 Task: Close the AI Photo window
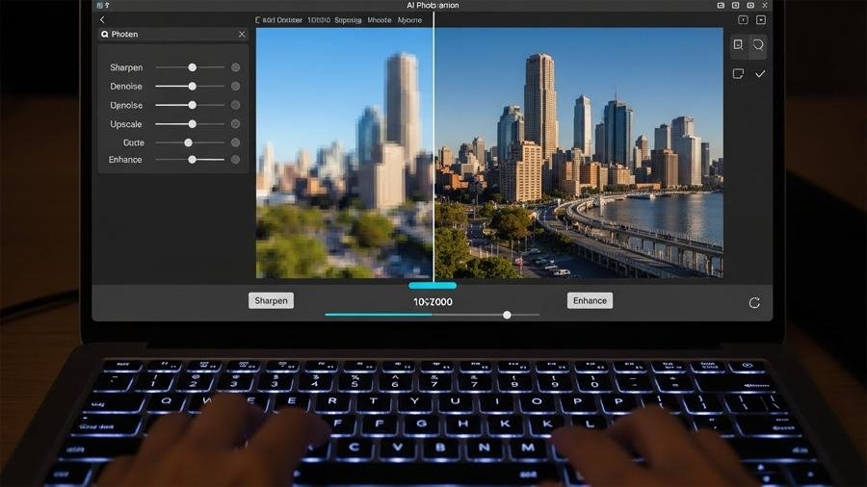click(x=765, y=5)
